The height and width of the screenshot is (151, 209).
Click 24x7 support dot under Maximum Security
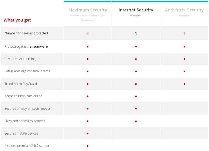(88, 146)
